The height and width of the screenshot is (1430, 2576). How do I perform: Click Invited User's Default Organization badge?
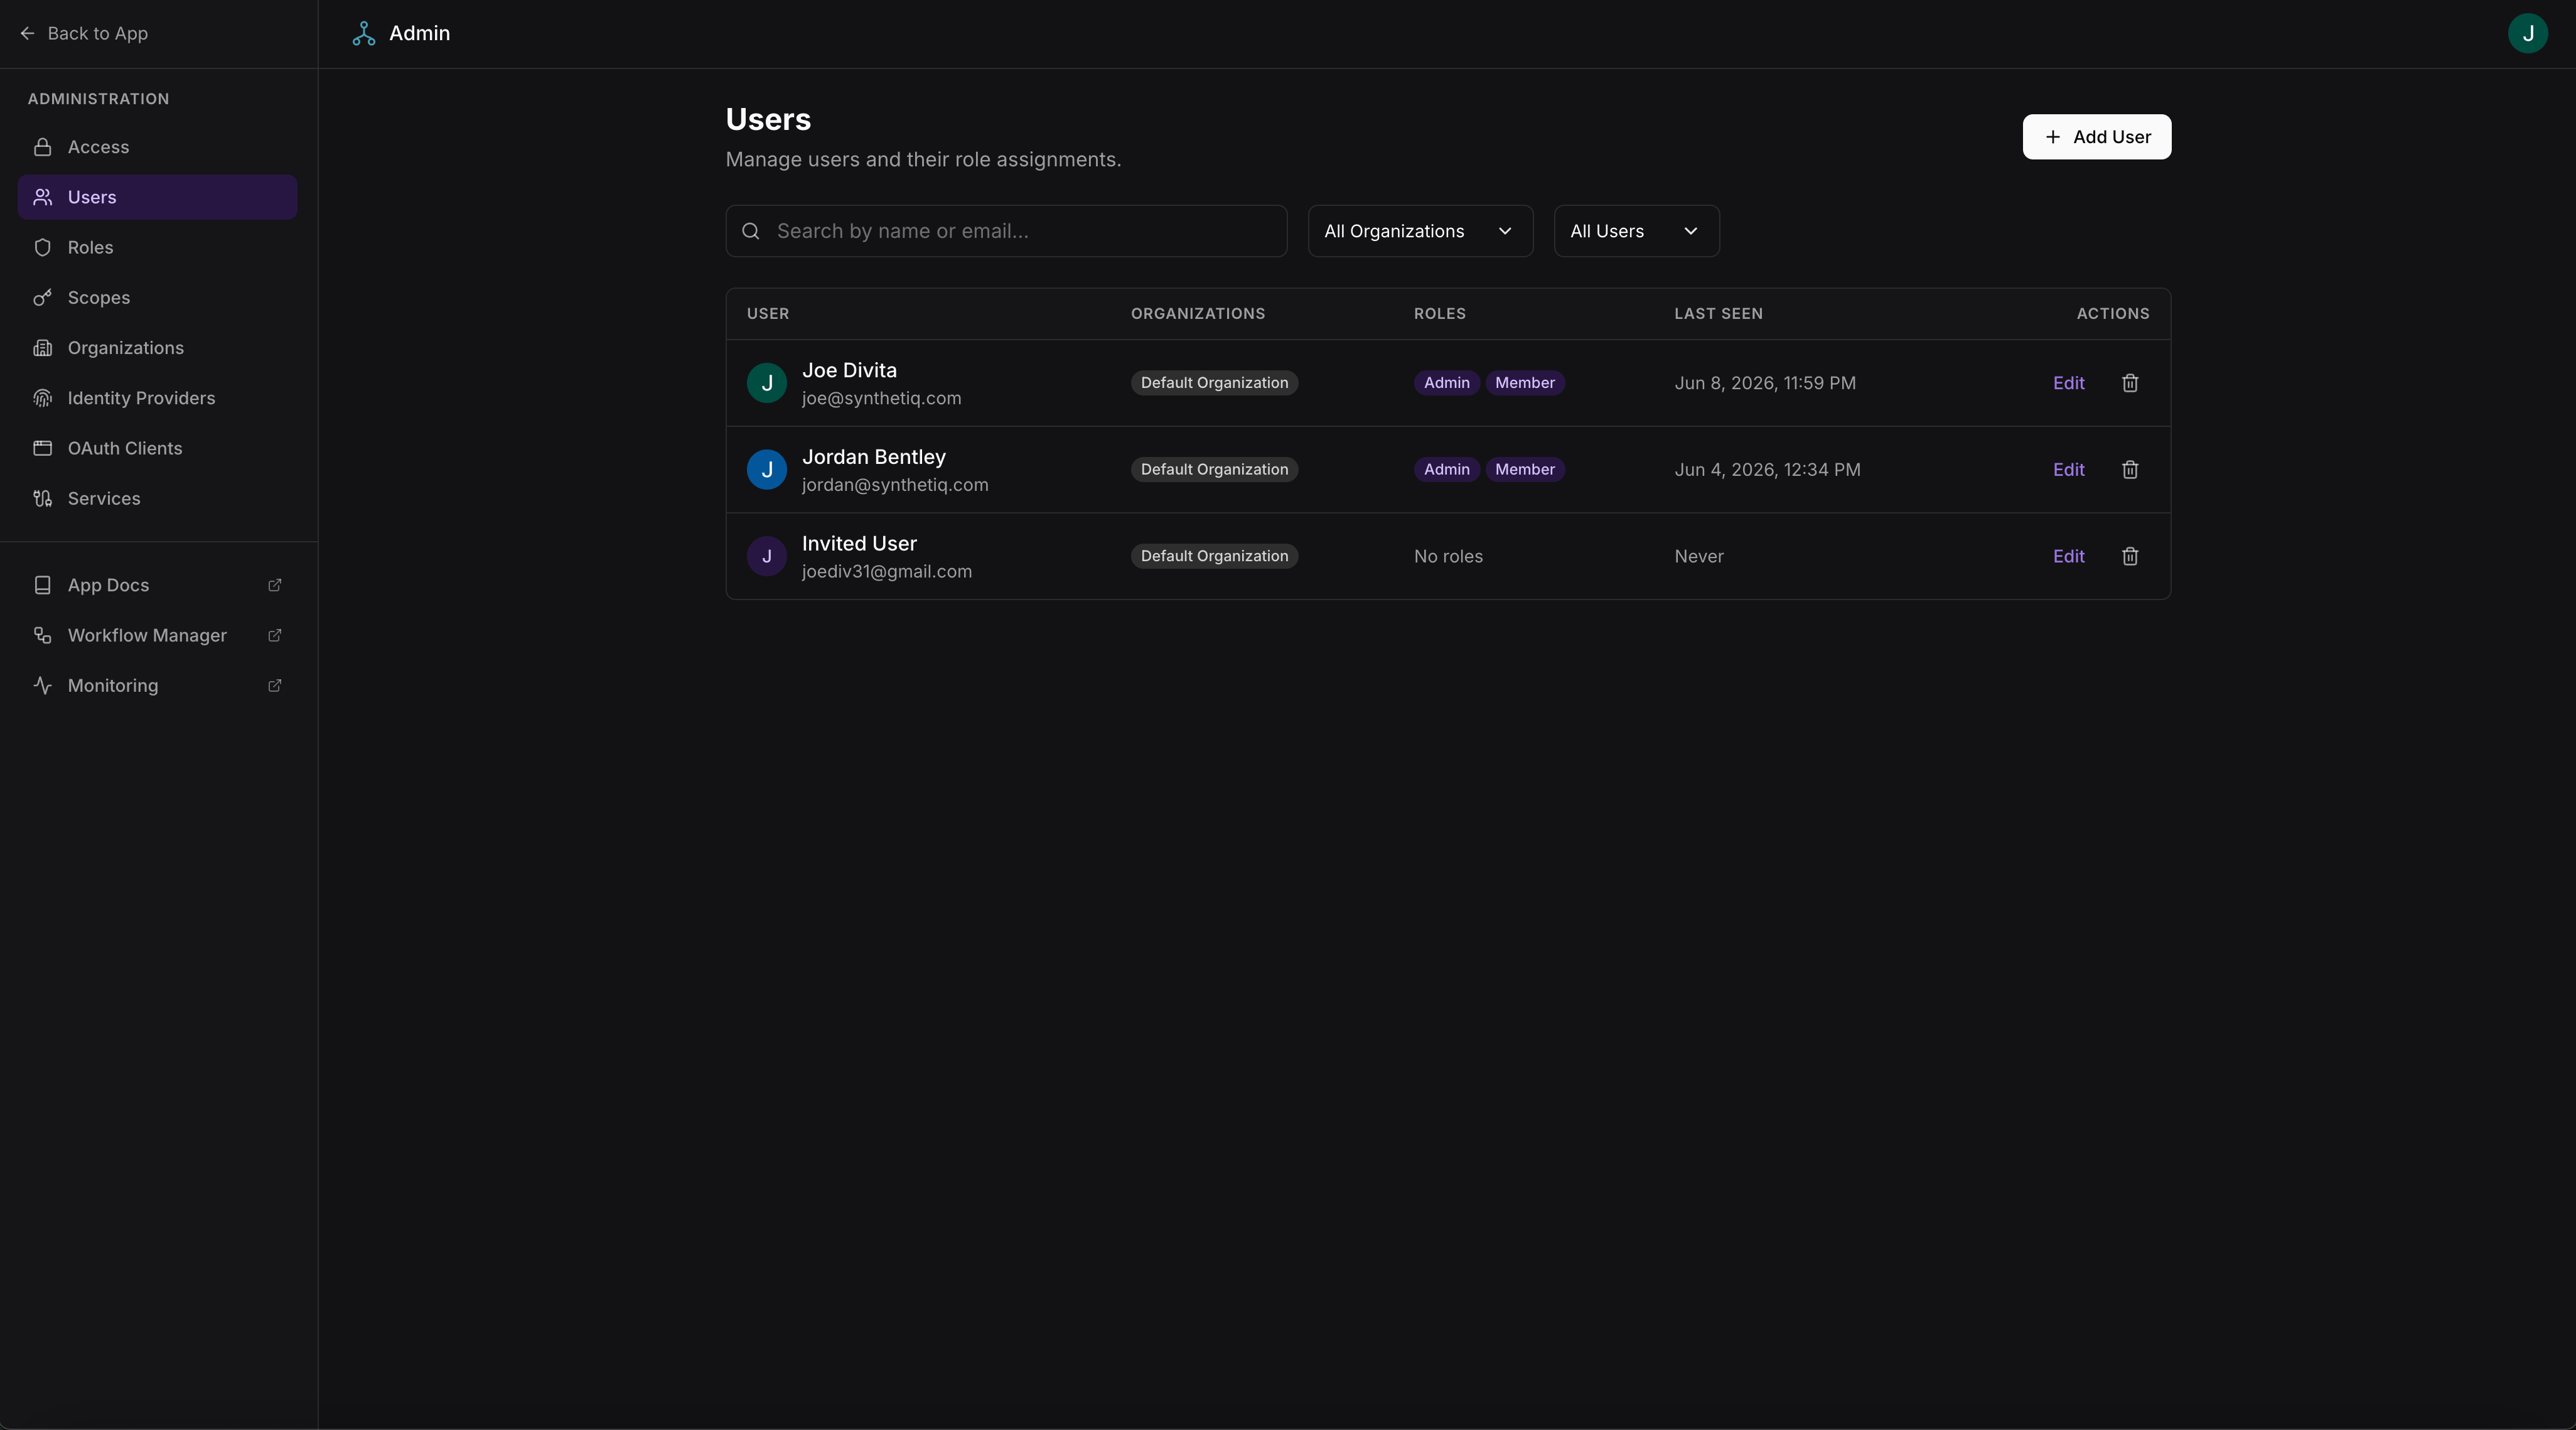click(1214, 556)
